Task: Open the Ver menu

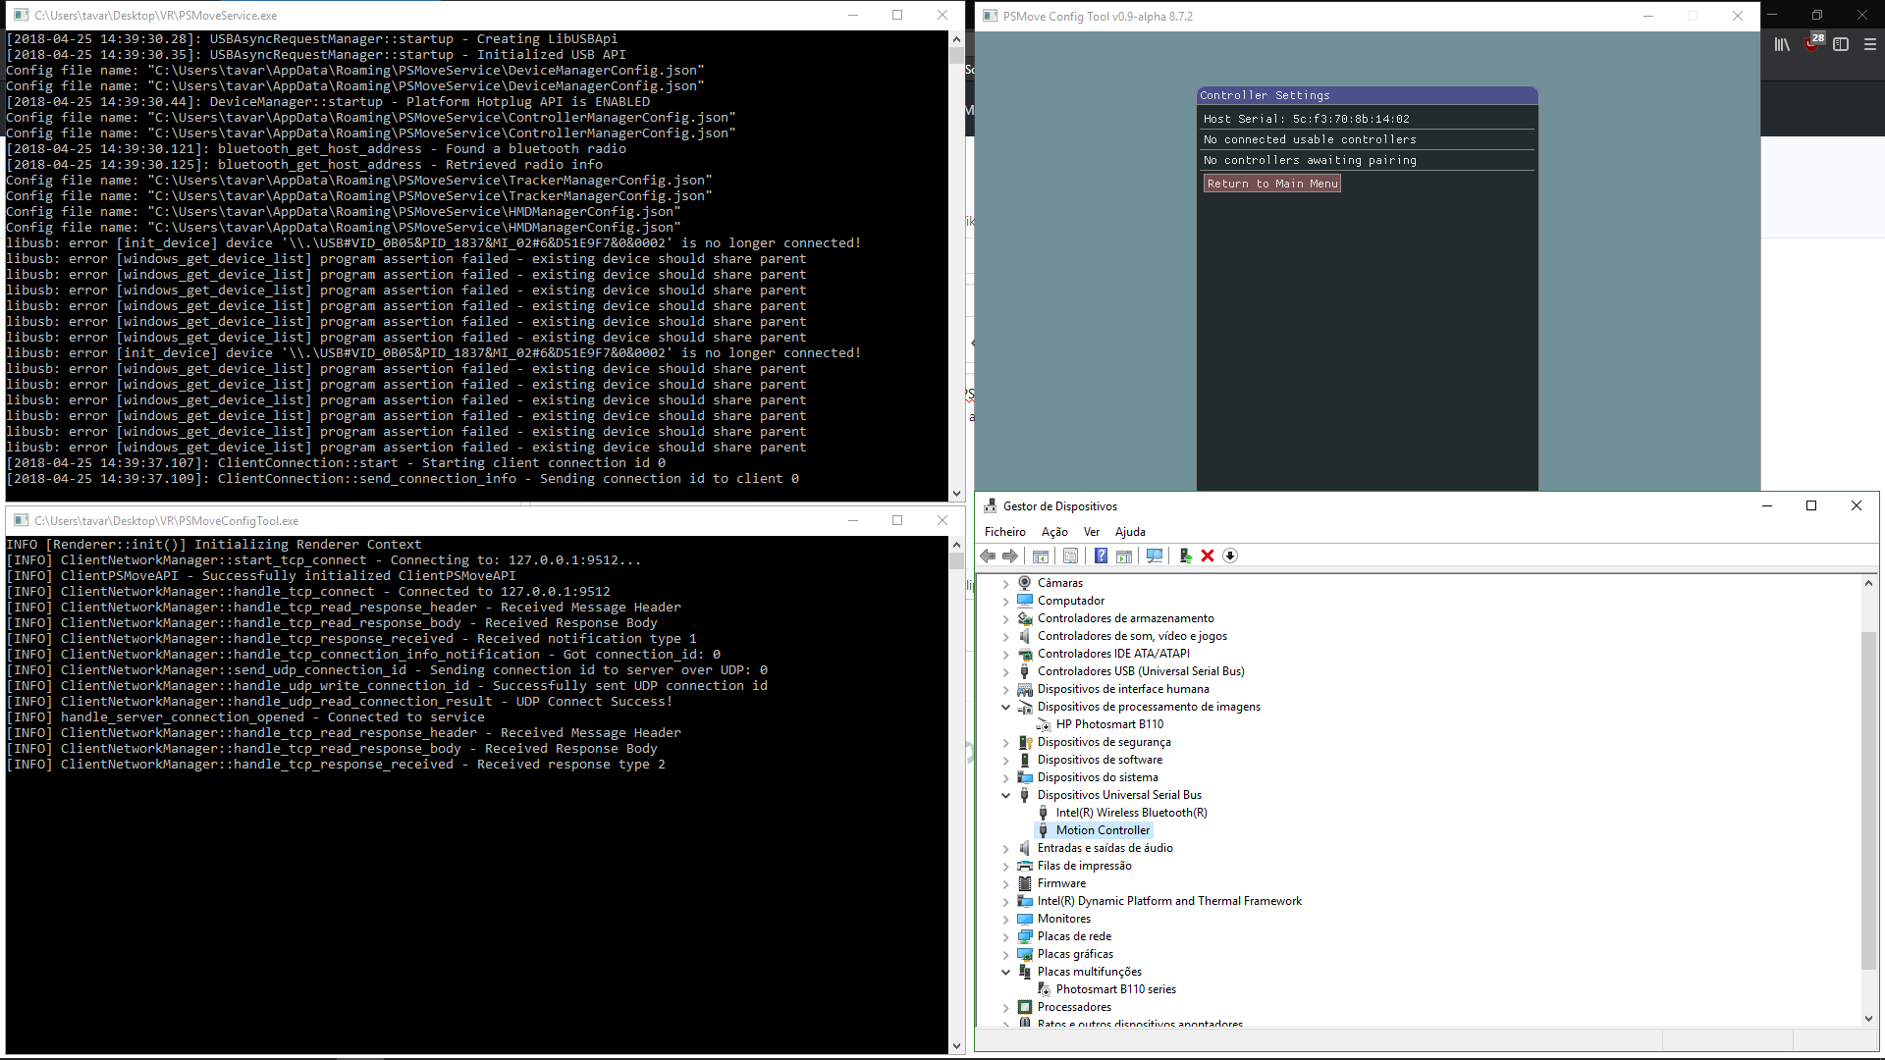Action: [x=1091, y=531]
